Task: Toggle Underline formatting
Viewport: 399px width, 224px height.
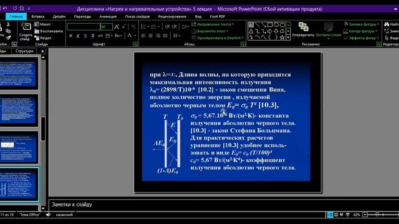Action: click(x=85, y=36)
